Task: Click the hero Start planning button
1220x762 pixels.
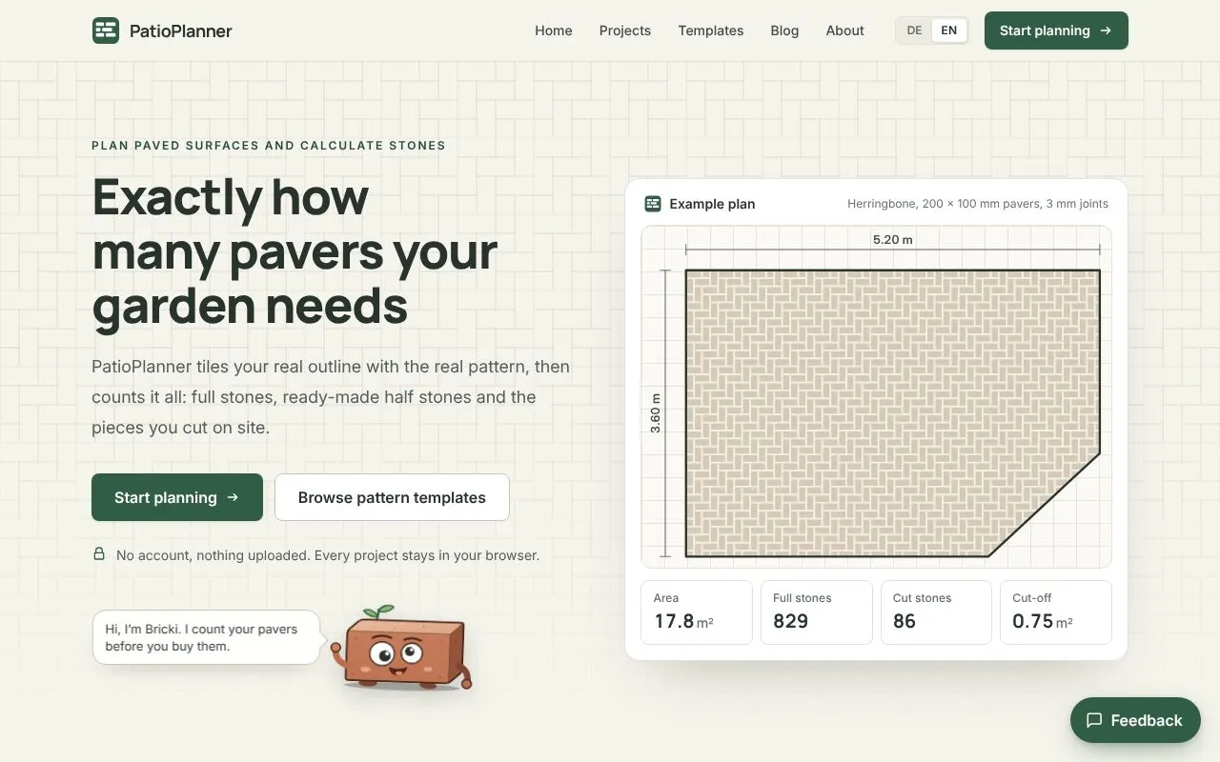Action: 177,497
